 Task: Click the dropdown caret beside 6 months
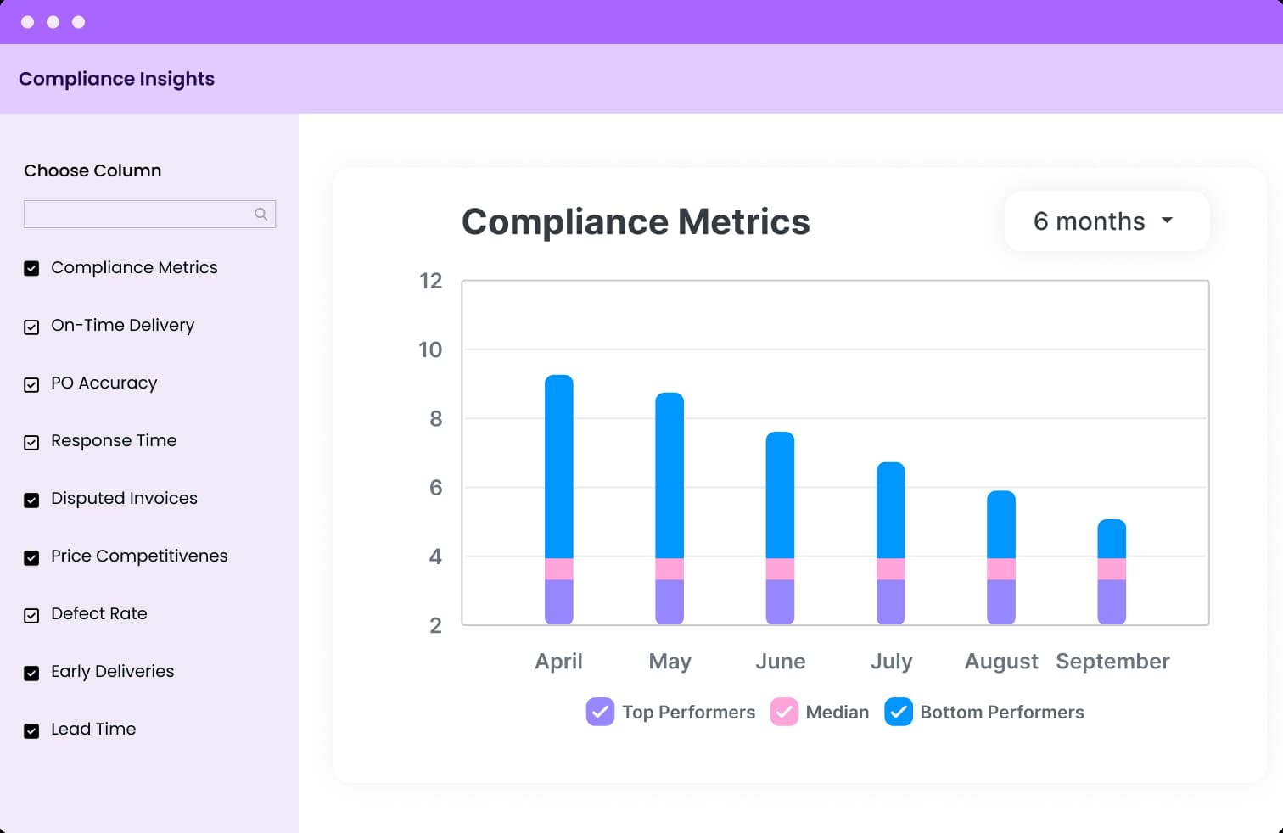point(1167,221)
